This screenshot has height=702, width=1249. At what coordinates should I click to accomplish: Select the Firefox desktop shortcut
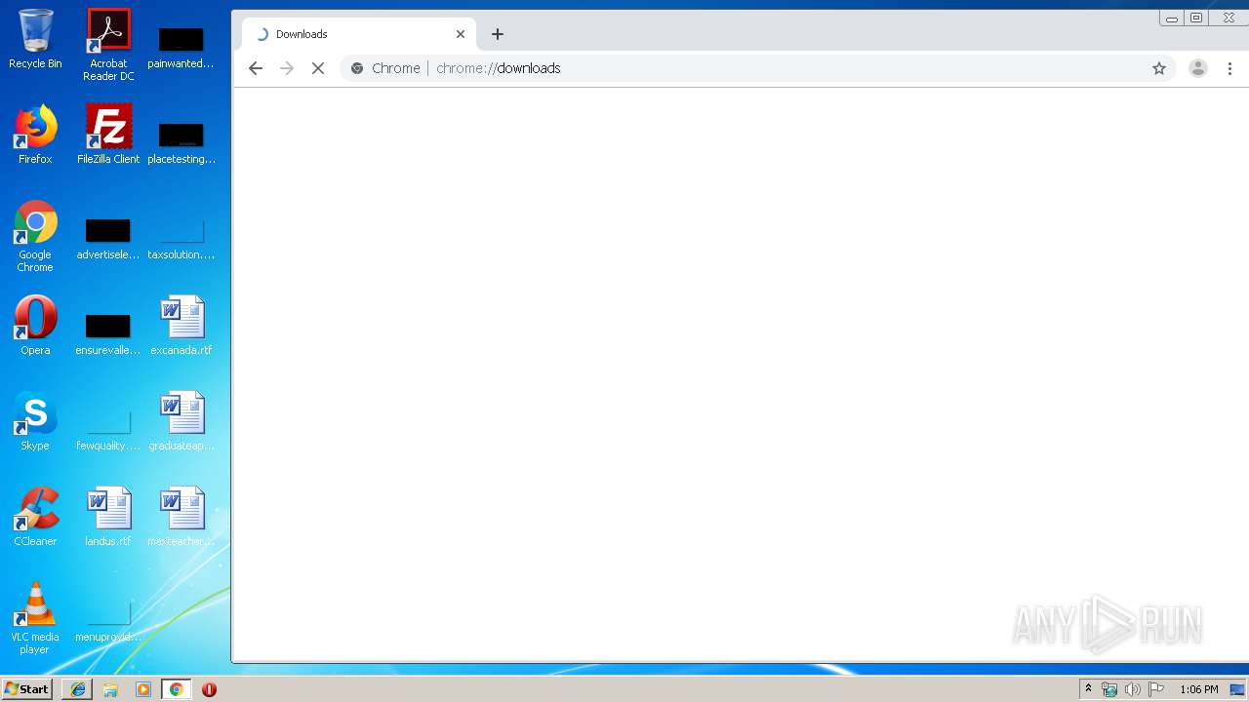[x=35, y=135]
